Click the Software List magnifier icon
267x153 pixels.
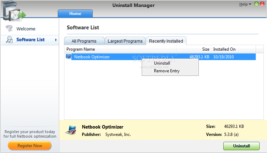(9, 39)
